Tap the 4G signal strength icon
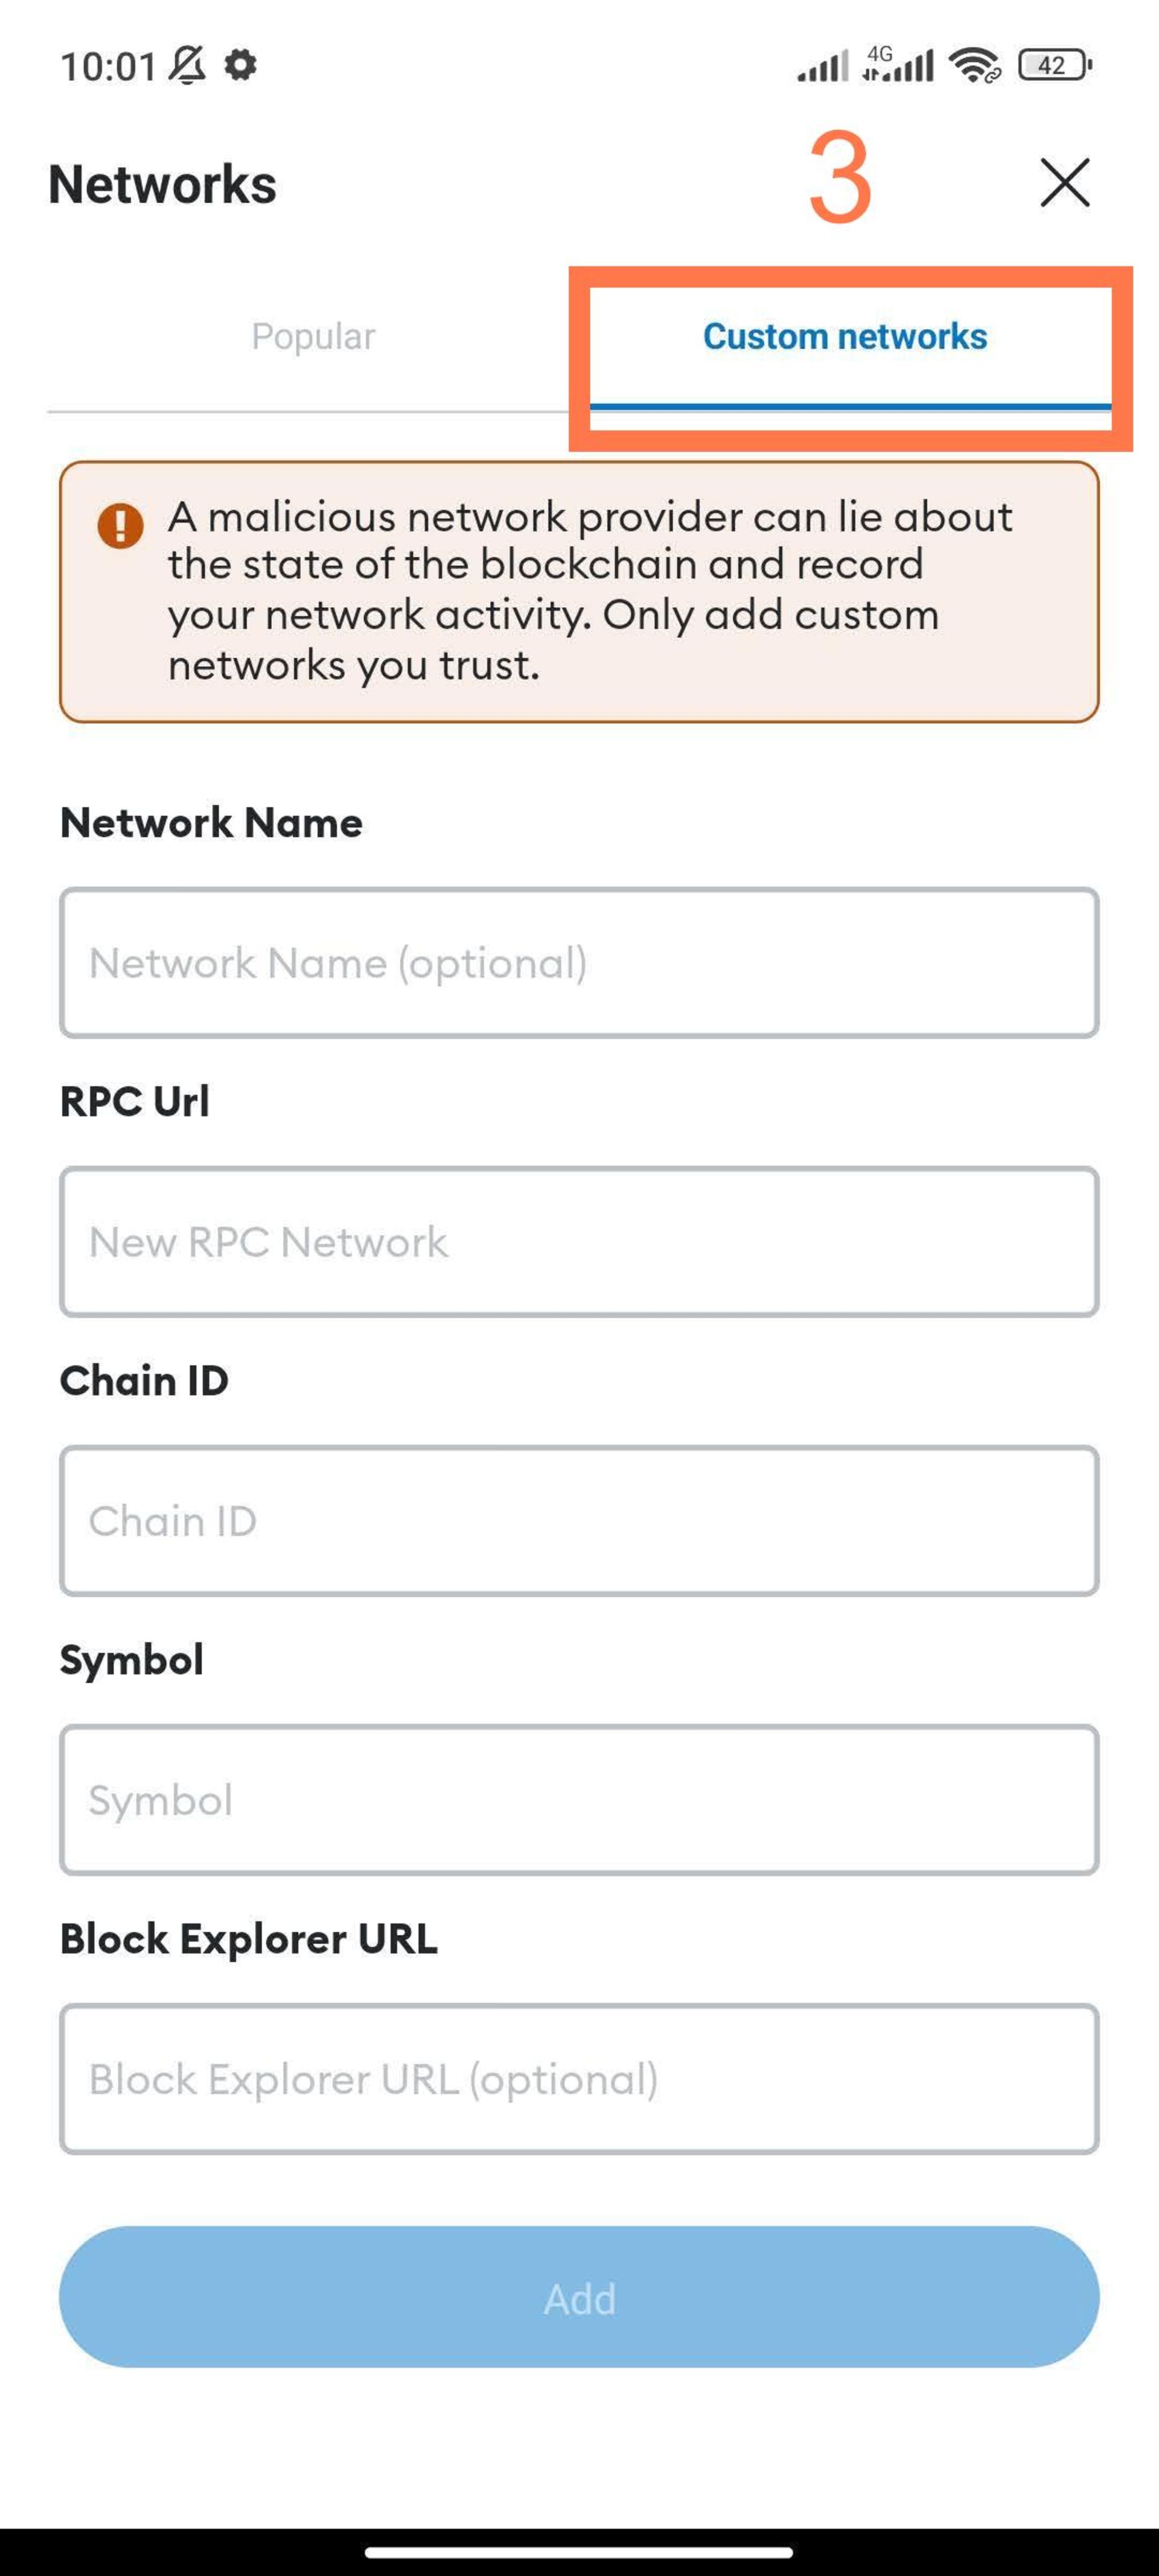Image resolution: width=1159 pixels, height=2576 pixels. click(x=897, y=64)
